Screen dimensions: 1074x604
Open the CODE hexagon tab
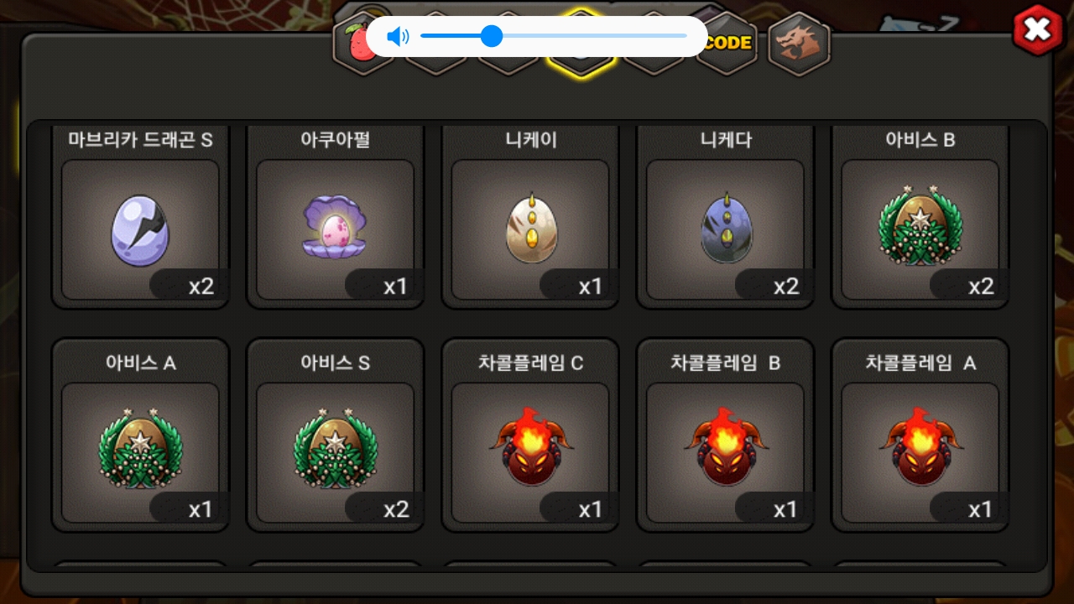point(727,44)
